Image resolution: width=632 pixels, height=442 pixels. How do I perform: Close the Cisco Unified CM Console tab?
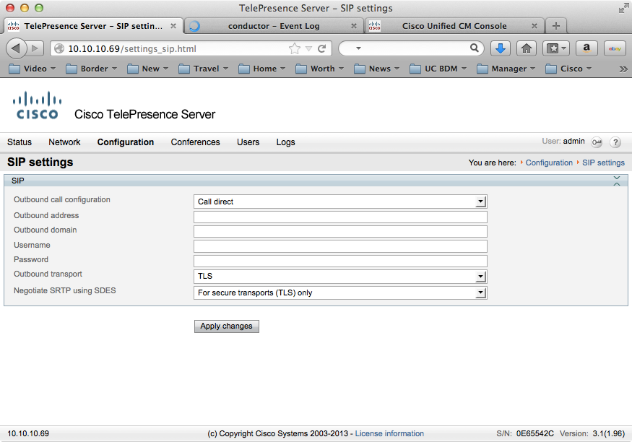click(534, 26)
